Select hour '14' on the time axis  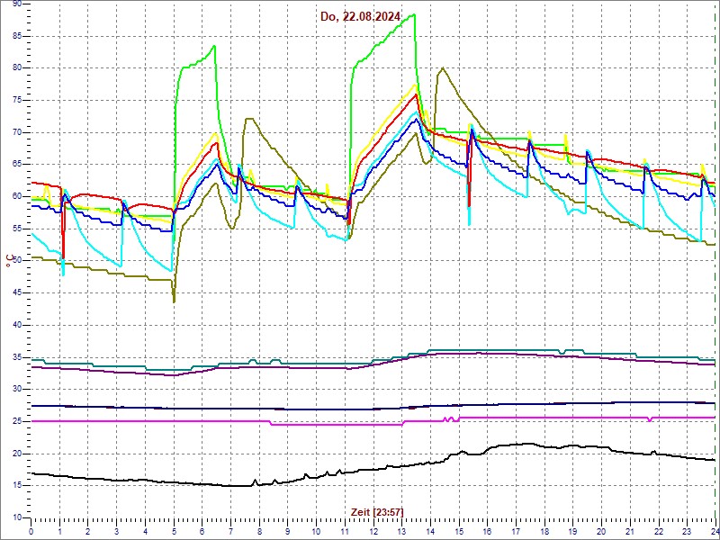[x=430, y=531]
